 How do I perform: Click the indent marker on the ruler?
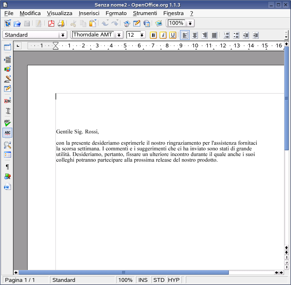[x=56, y=46]
